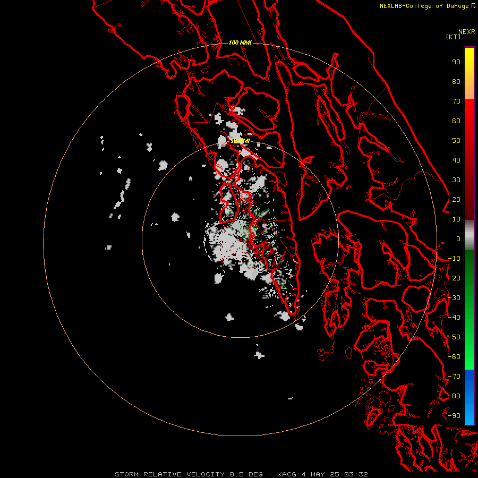The height and width of the screenshot is (478, 478).
Task: Click the 50 value on the color scale
Action: pos(456,141)
